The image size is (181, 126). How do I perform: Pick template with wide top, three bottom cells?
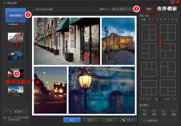tap(149, 88)
